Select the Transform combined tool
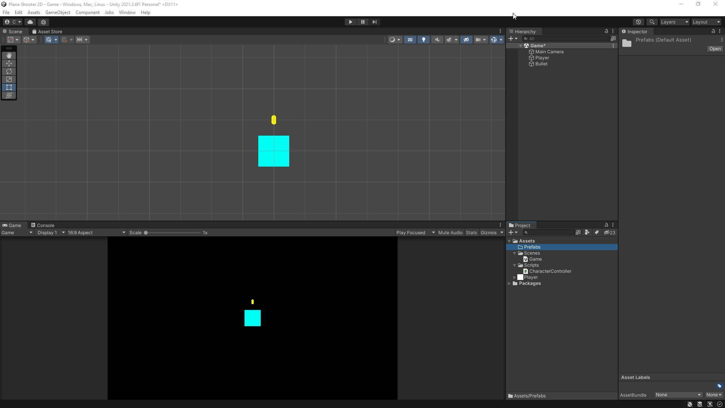Screen dimensions: 725x408 tap(9, 95)
